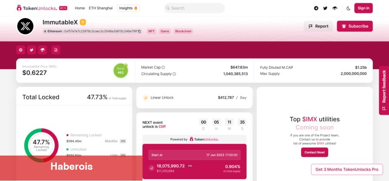Click the Unlocked legend entry
Image resolution: width=389 pixels, height=181 pixels.
[x=77, y=149]
